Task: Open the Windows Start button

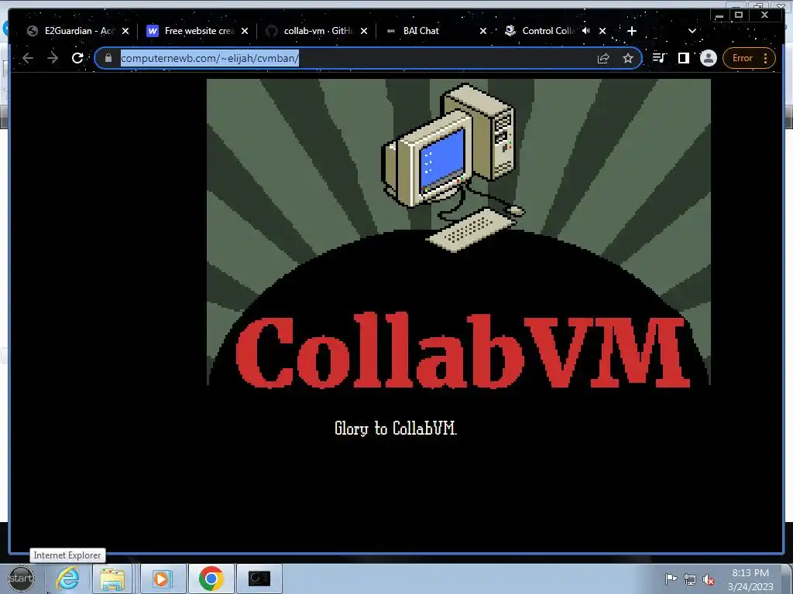Action: click(x=21, y=579)
